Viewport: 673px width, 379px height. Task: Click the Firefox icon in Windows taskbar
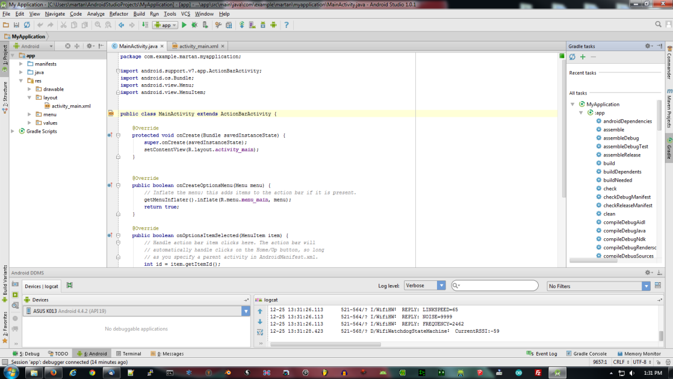(53, 372)
